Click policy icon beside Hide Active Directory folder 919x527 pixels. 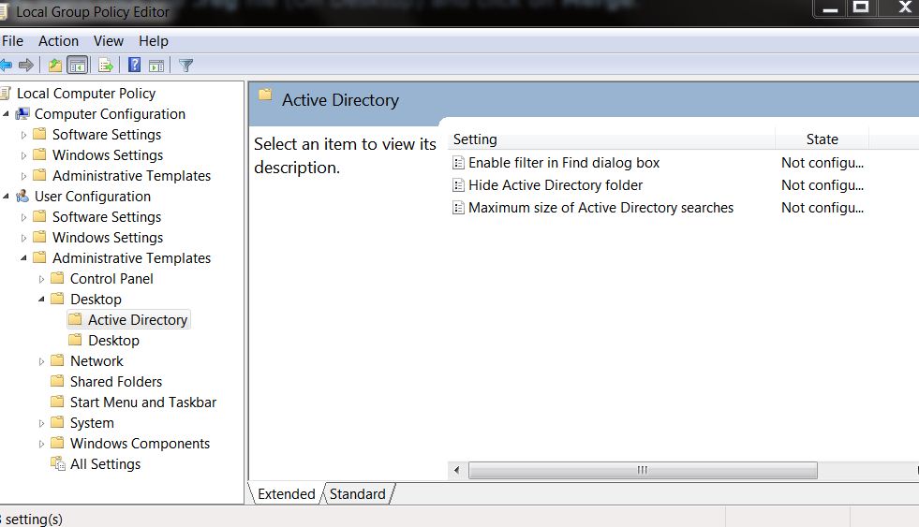click(x=458, y=185)
